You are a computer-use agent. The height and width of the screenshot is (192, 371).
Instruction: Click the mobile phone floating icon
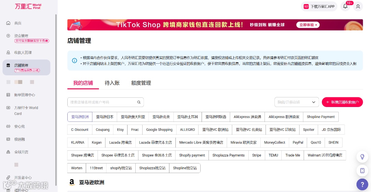362,171
